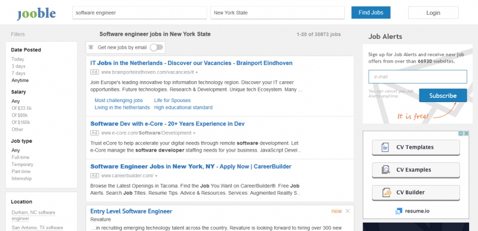Open the CV Examples button

[416, 170]
